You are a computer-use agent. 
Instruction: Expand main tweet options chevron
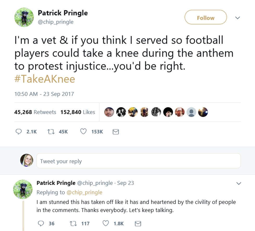pyautogui.click(x=237, y=18)
